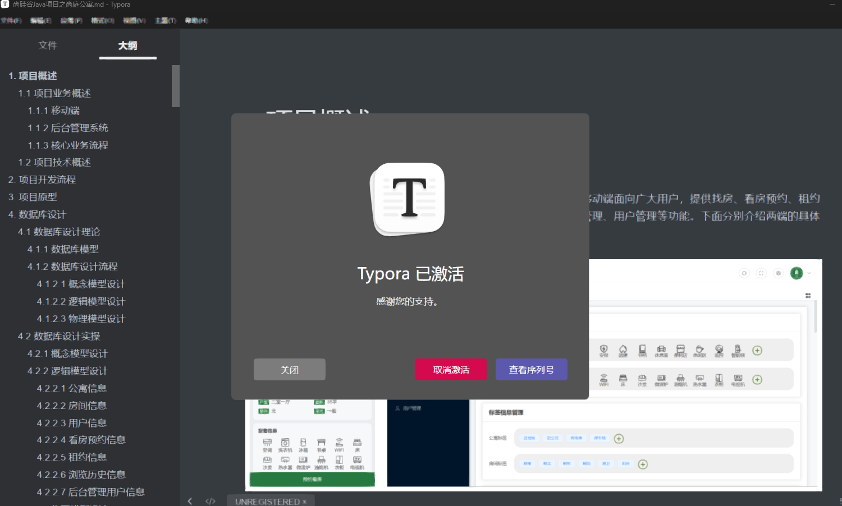Select 4.2.1 概念模型设计 in outline
The image size is (842, 506).
coord(67,353)
